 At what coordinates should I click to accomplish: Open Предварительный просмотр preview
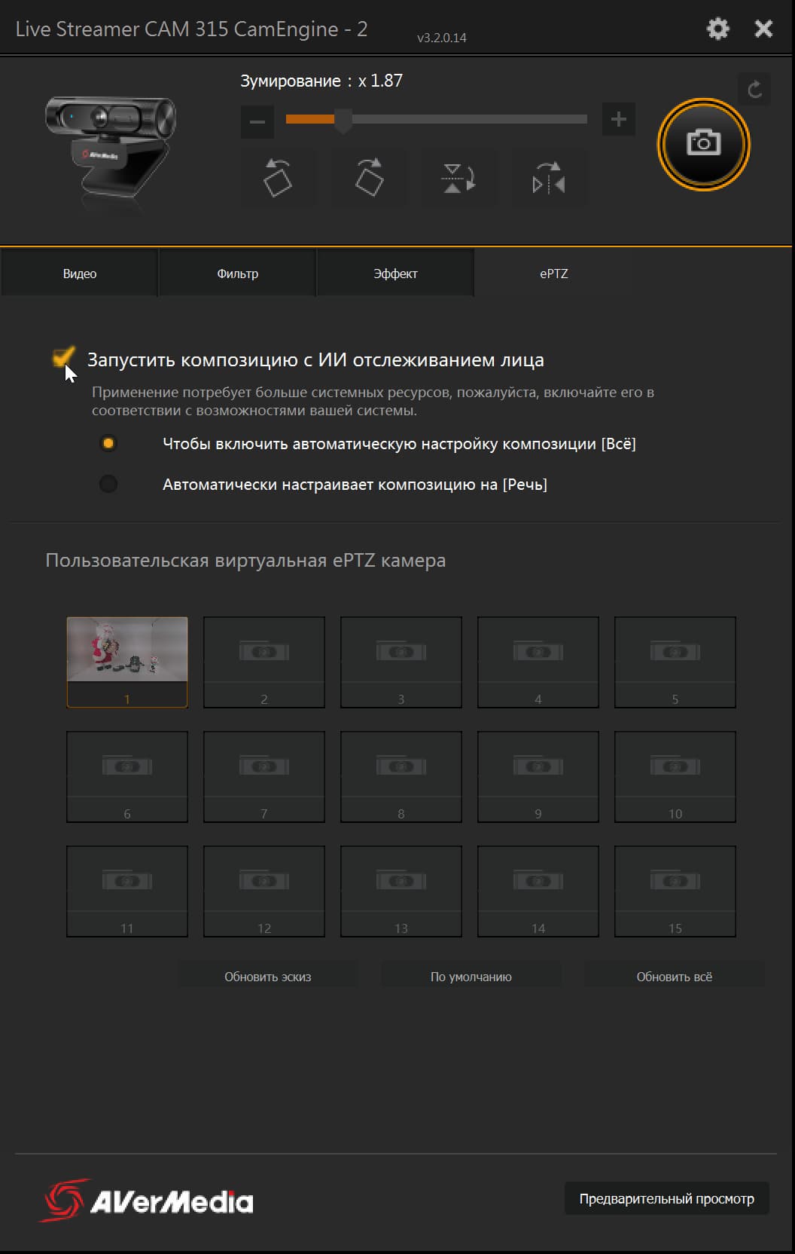pos(666,1198)
